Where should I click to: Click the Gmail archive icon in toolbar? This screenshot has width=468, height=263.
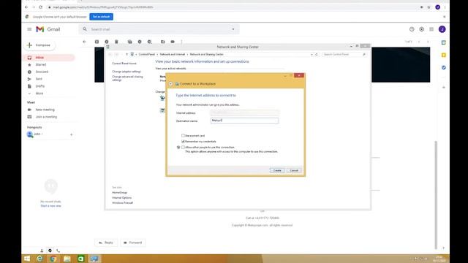tap(97, 42)
